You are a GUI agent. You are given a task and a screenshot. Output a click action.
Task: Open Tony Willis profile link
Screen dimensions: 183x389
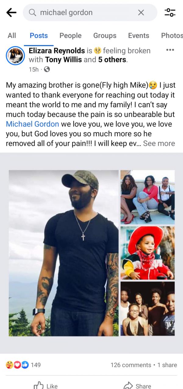tap(63, 60)
